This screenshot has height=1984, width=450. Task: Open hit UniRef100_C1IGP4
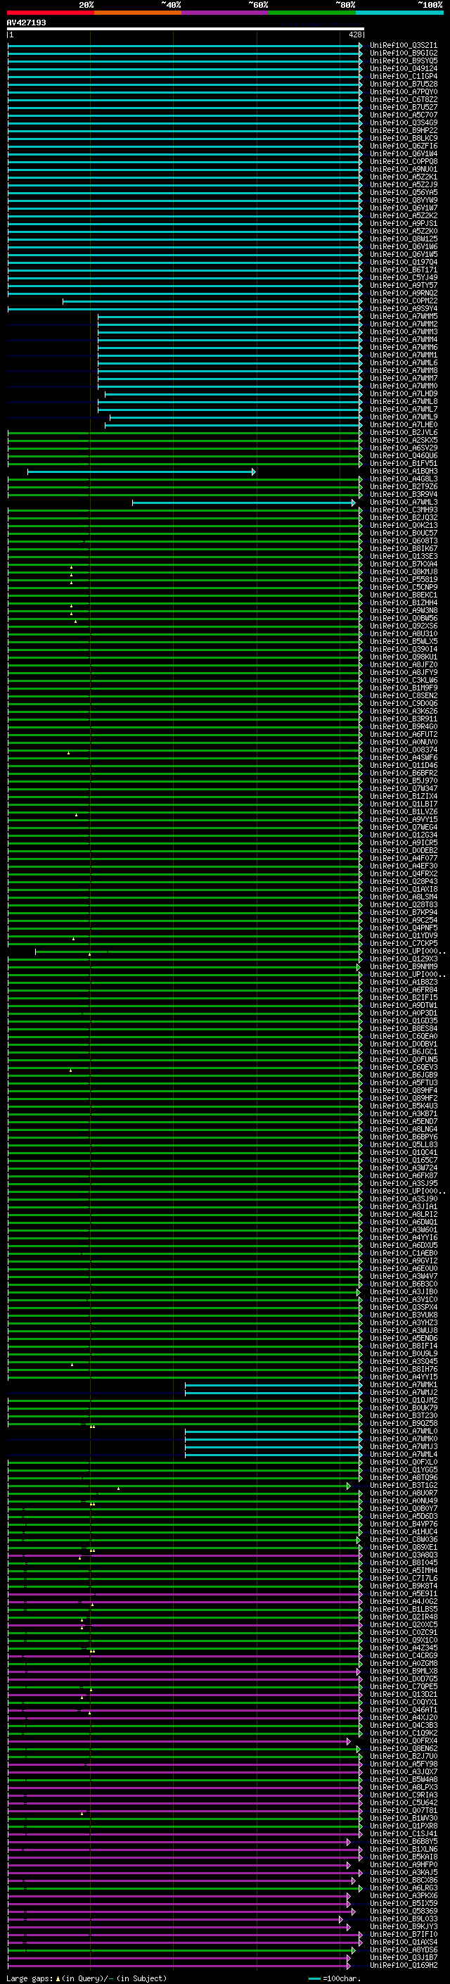[x=404, y=76]
